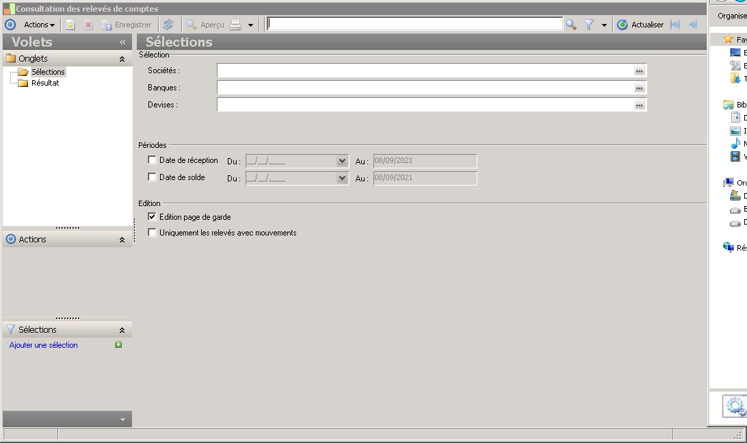
Task: Enable the Date de solde checkbox
Action: pos(152,177)
